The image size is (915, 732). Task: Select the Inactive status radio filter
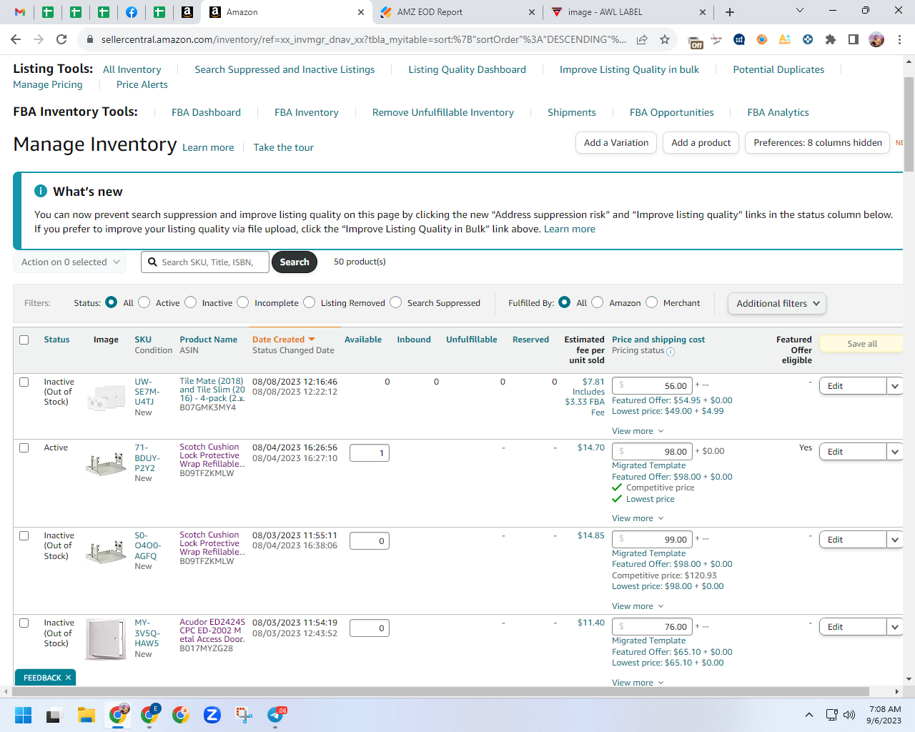pyautogui.click(x=191, y=302)
